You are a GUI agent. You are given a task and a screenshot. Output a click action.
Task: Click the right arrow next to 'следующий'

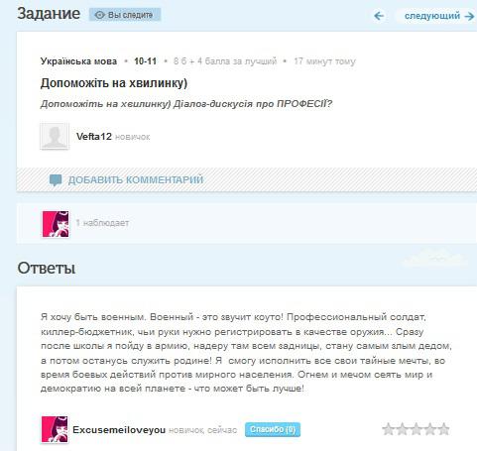pyautogui.click(x=469, y=16)
